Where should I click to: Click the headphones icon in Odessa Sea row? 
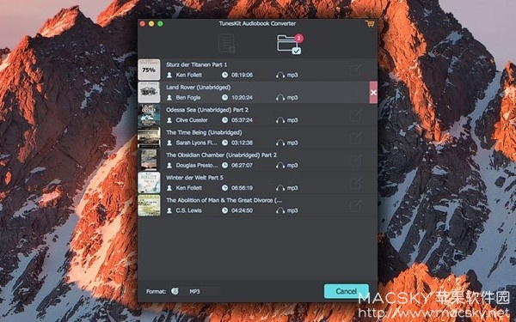pos(280,120)
